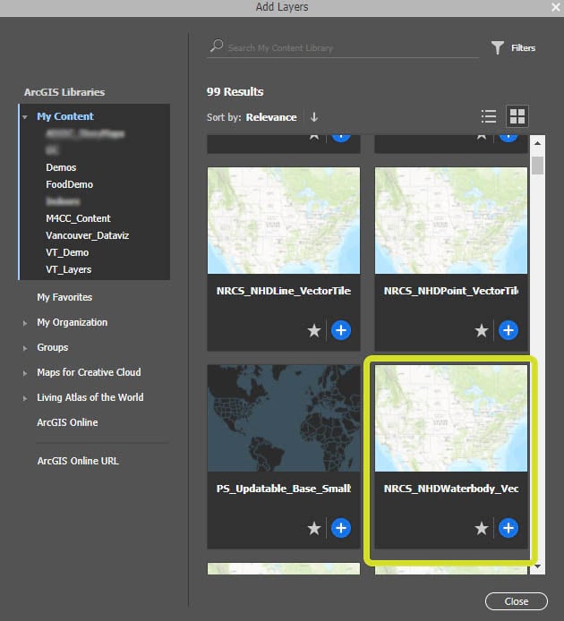
Task: Favorite the NRCS_NHDPoint_VectorTile layer
Action: (x=481, y=330)
